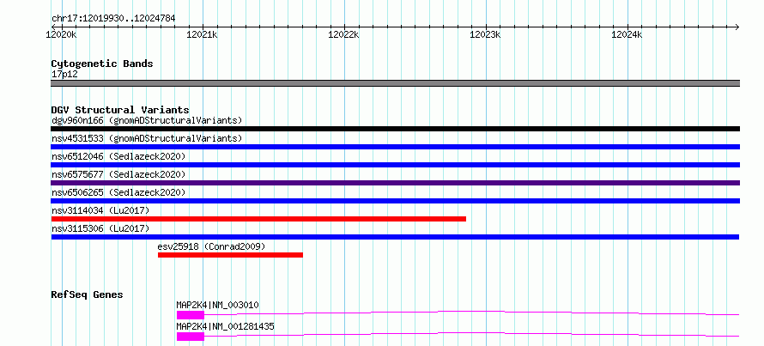Click the RefSeq Genes track title

tap(87, 294)
